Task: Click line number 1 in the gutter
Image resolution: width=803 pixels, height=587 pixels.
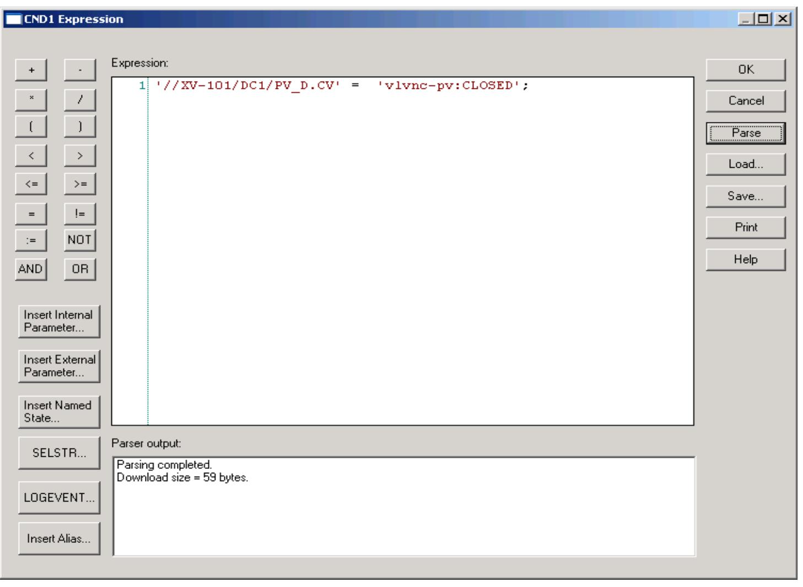Action: (x=142, y=86)
